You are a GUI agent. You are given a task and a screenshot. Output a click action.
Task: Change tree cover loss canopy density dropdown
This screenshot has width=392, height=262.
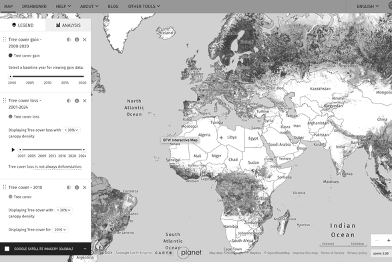click(71, 130)
